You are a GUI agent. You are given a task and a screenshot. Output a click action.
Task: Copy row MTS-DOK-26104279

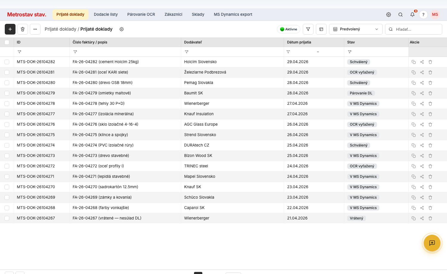click(x=414, y=93)
